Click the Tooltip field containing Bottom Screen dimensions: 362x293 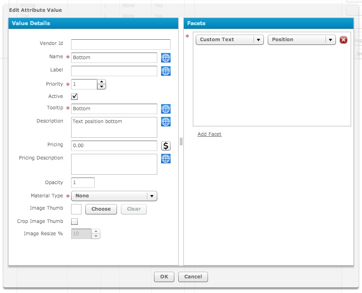point(114,109)
